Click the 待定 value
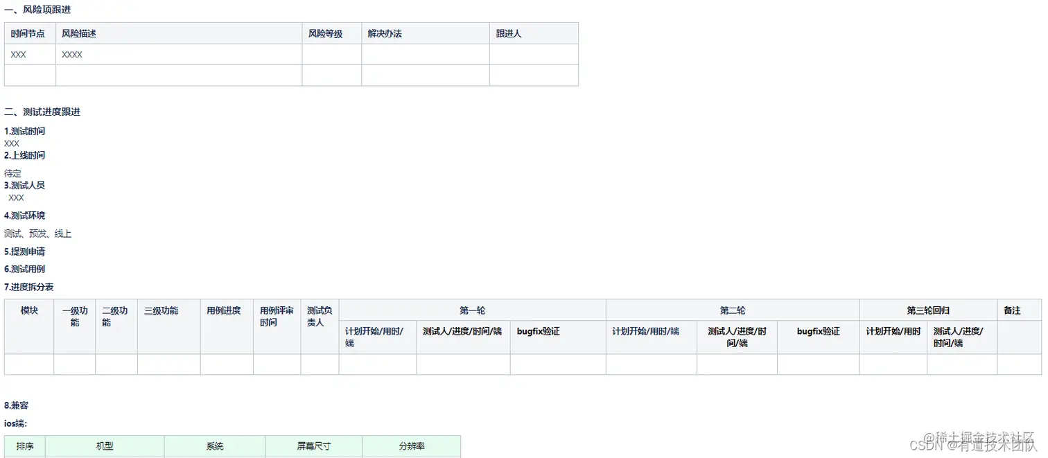The height and width of the screenshot is (458, 1048). coord(12,173)
